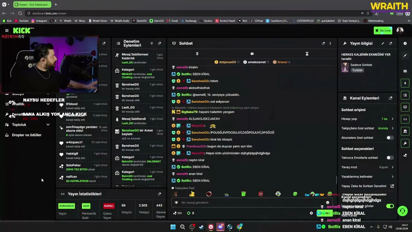Show hidden system tray icons
Viewport: 412px width, 232px height.
click(x=371, y=227)
